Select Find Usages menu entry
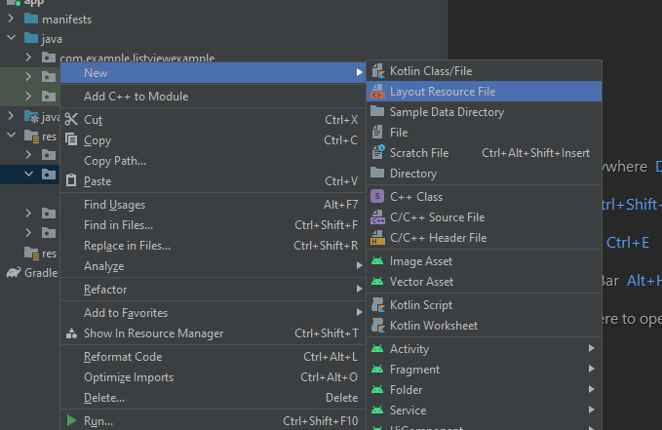The width and height of the screenshot is (662, 430). click(x=213, y=205)
